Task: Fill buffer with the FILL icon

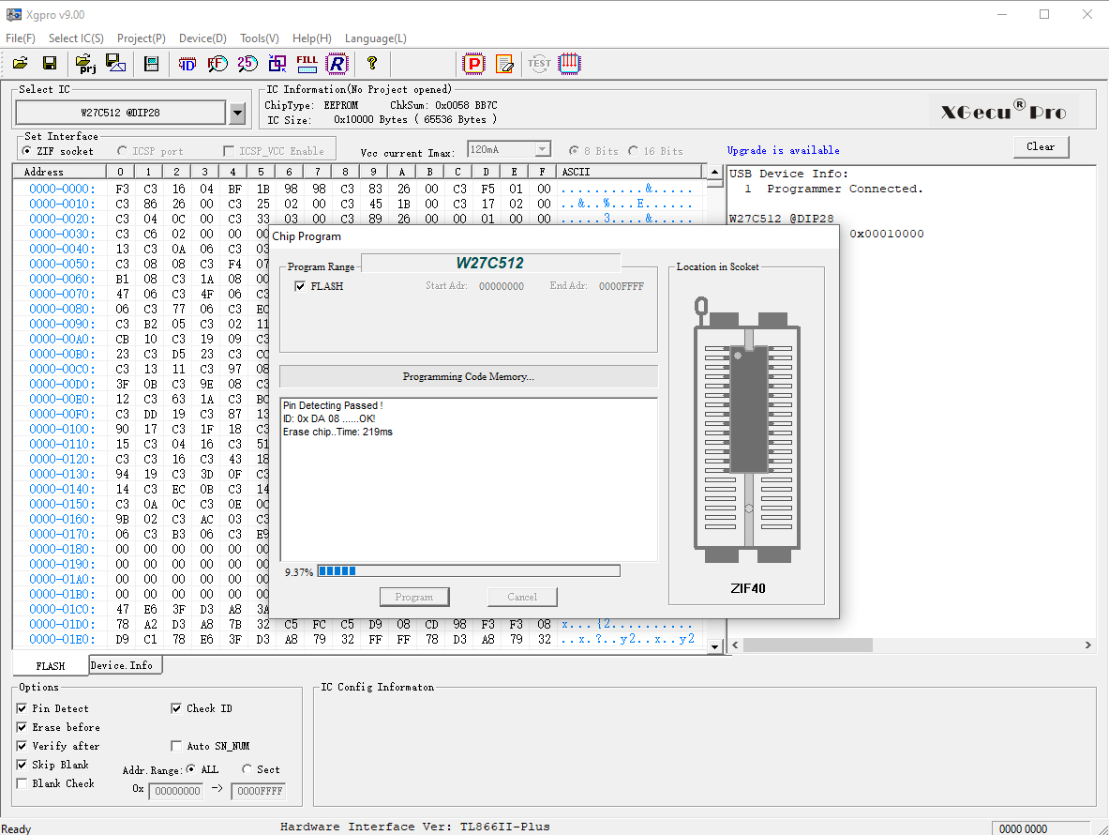Action: [x=307, y=64]
